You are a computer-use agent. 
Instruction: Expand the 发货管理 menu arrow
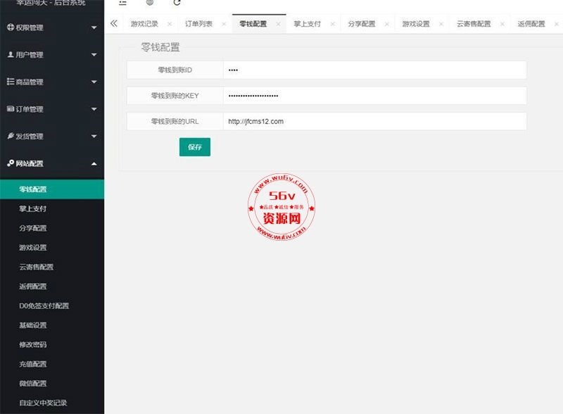(x=94, y=136)
